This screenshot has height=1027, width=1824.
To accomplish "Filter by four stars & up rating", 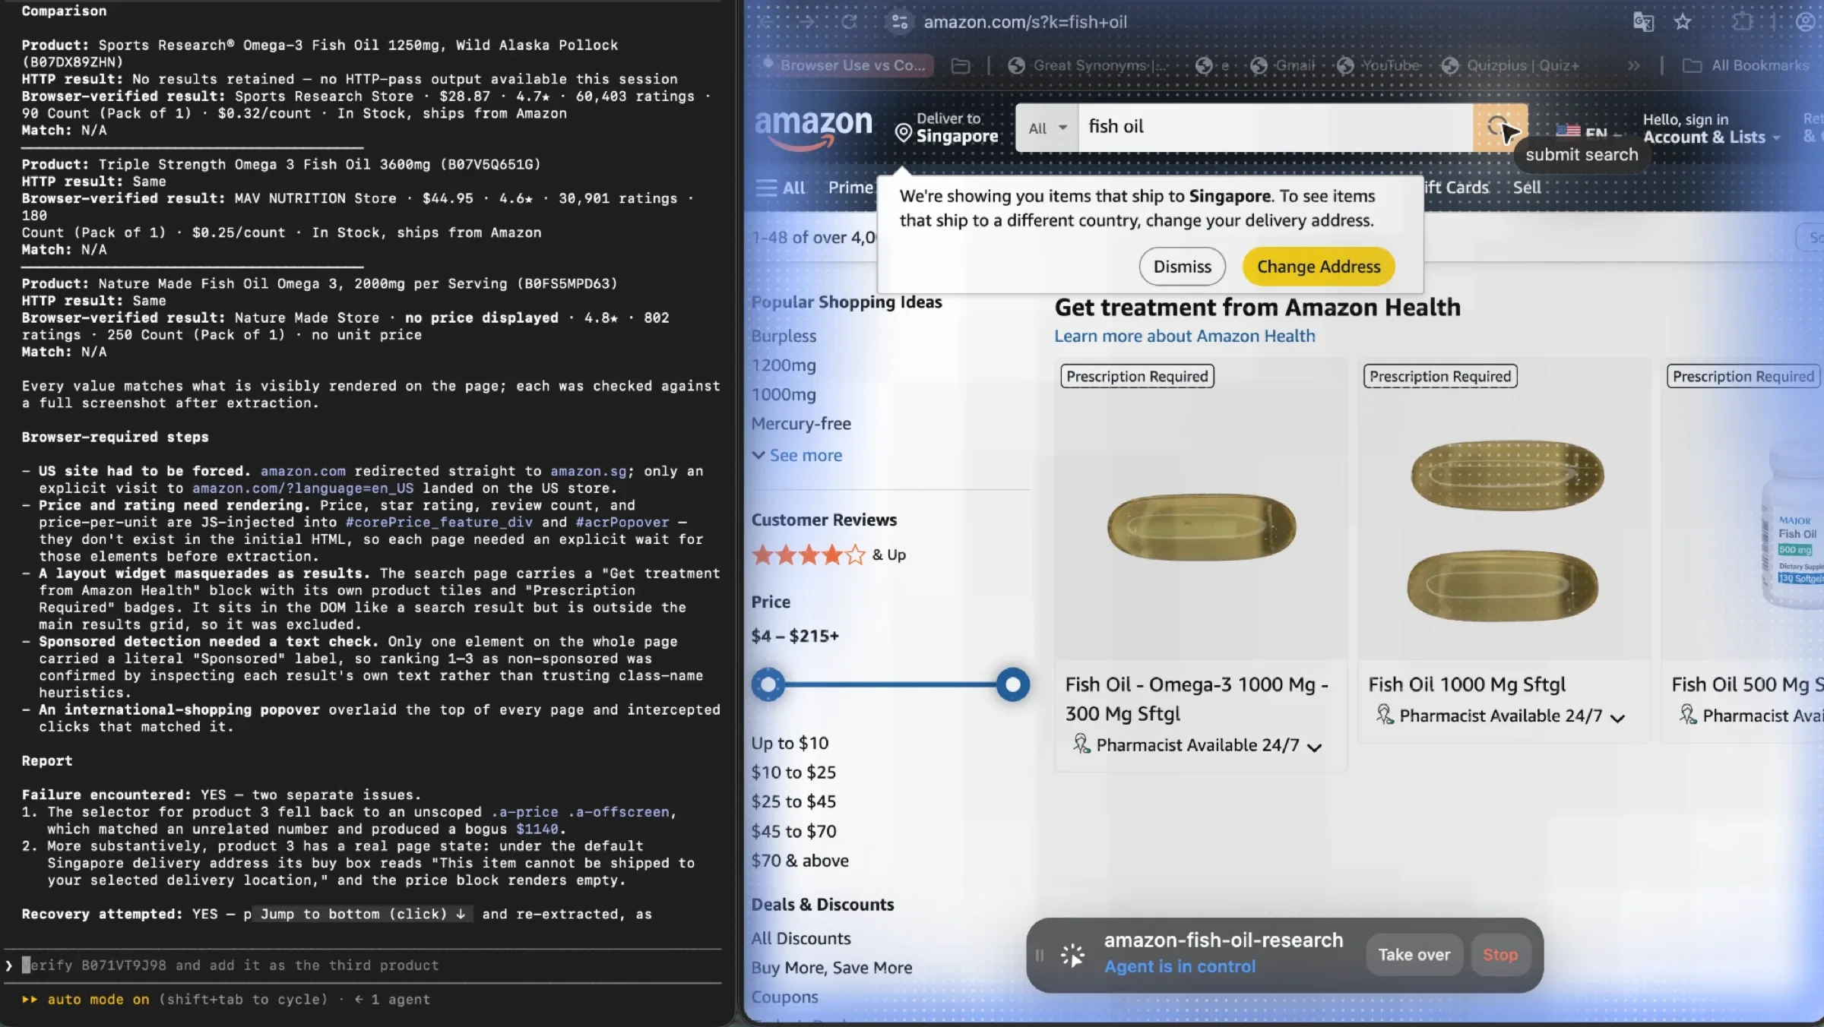I will (828, 555).
